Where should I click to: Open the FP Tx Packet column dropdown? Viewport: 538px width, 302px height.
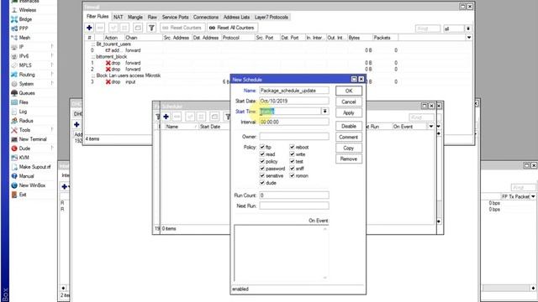[533, 196]
